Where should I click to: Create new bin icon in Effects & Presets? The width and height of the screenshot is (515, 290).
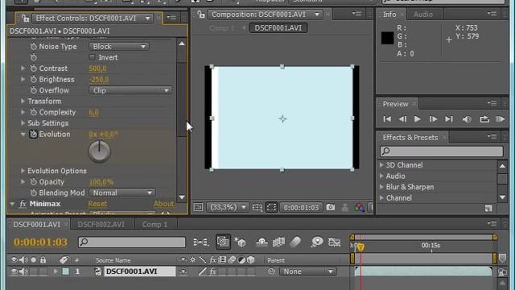tap(488, 209)
